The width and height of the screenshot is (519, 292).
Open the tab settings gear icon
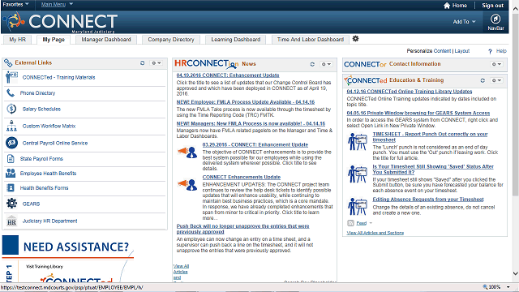click(x=355, y=39)
